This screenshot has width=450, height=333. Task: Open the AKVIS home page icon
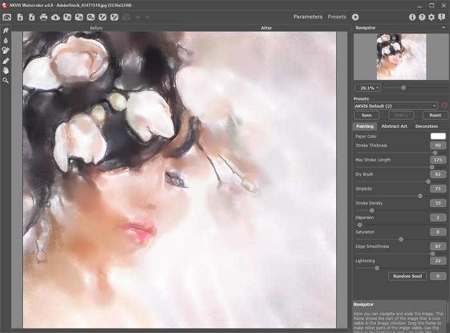tap(7, 17)
